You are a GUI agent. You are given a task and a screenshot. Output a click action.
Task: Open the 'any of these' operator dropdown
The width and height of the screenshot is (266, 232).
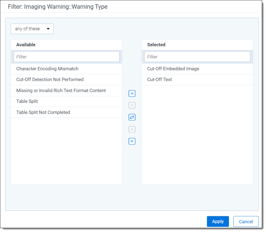pyautogui.click(x=32, y=29)
